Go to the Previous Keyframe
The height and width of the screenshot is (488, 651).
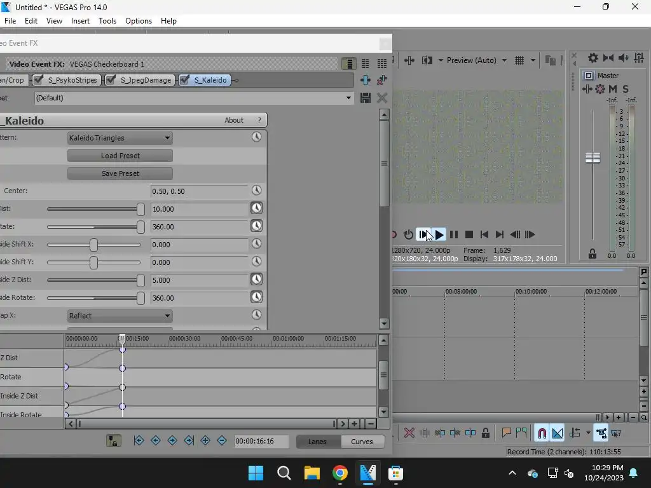156,441
